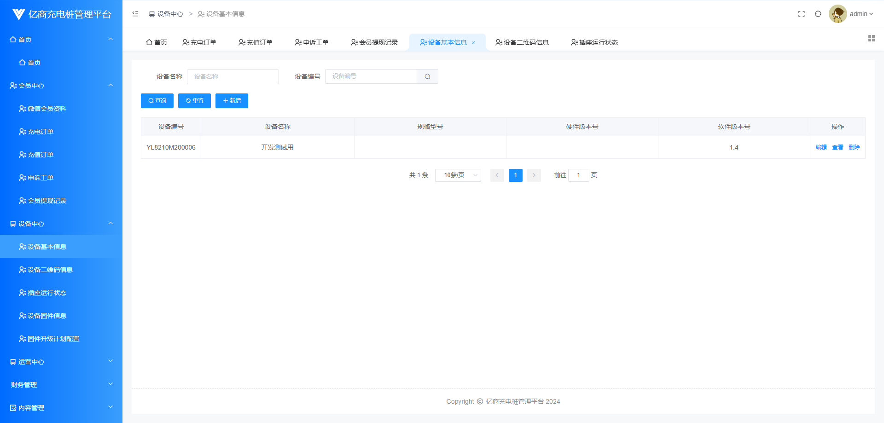This screenshot has height=423, width=884.
Task: Focus the 设备名称 input field
Action: 233,77
